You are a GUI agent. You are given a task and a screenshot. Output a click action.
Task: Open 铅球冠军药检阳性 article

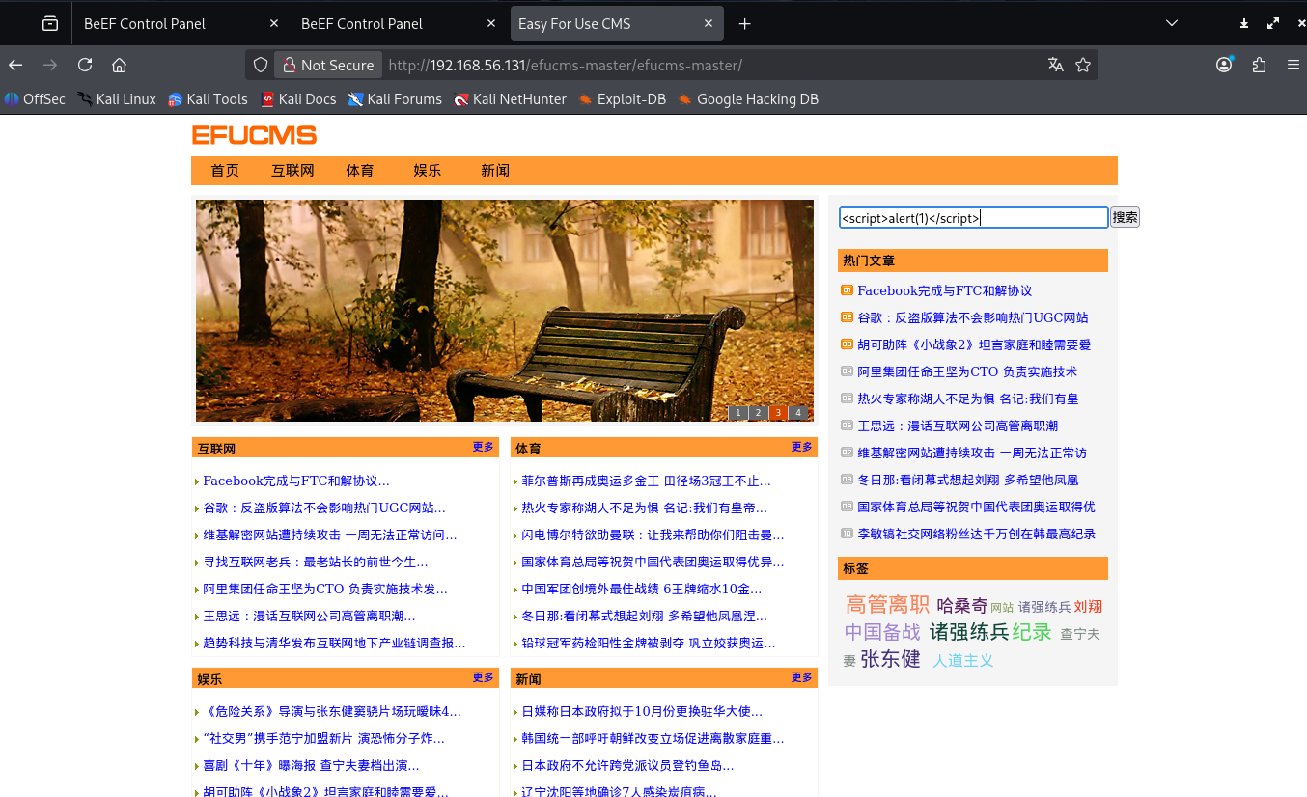click(648, 643)
